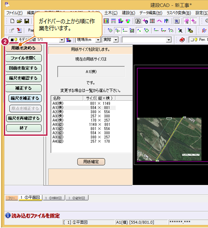Image resolution: width=208 pixels, height=228 pixels.
Task: Open the model space layer dropdown
Action: tap(62, 40)
